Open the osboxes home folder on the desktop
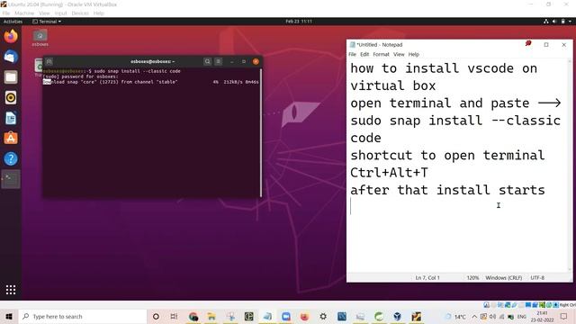Viewport: 576px width, 324px height. click(x=40, y=38)
